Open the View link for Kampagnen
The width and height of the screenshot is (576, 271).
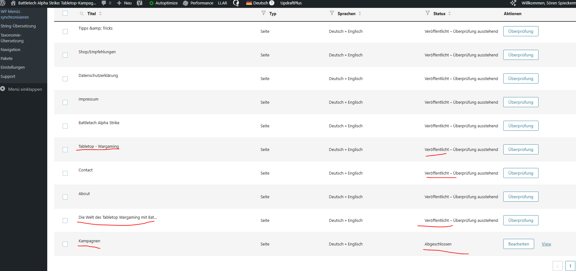546,244
